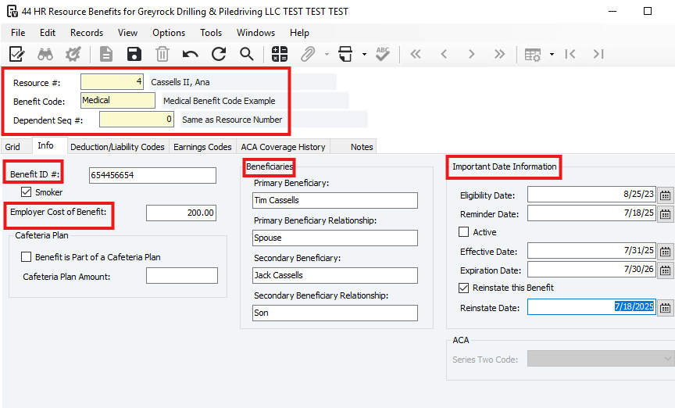Click Secondary Beneficiary Relationship field Son
675x408 pixels.
point(335,313)
